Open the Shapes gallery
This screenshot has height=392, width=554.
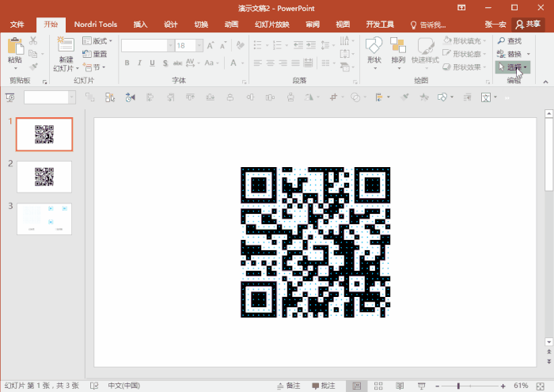click(374, 52)
